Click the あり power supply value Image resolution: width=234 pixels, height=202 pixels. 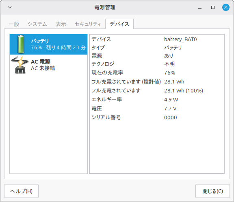point(169,56)
